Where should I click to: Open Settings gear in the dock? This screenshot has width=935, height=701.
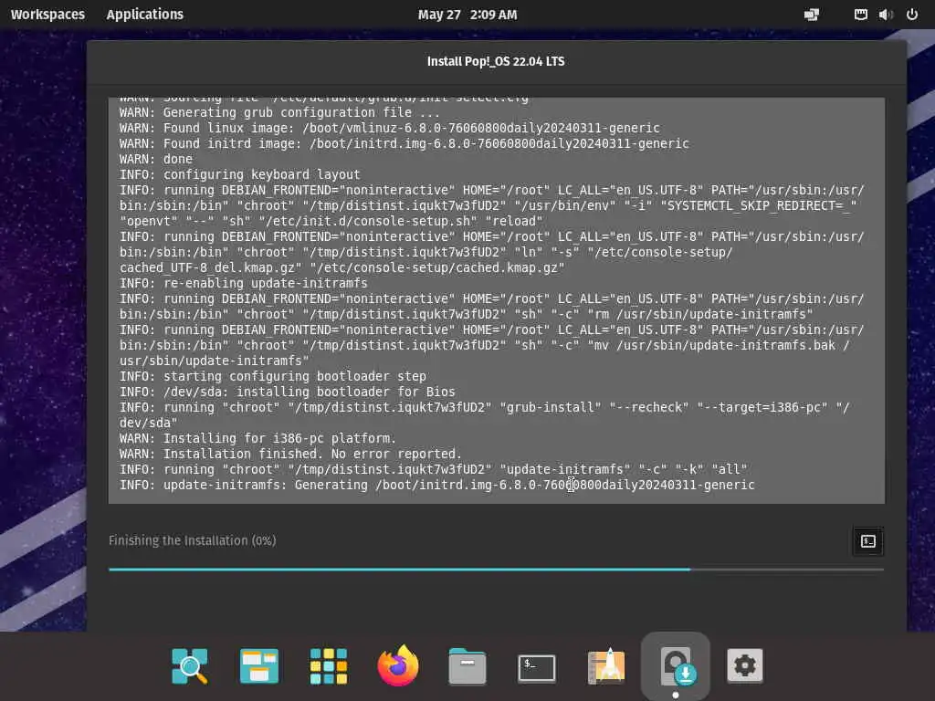745,665
